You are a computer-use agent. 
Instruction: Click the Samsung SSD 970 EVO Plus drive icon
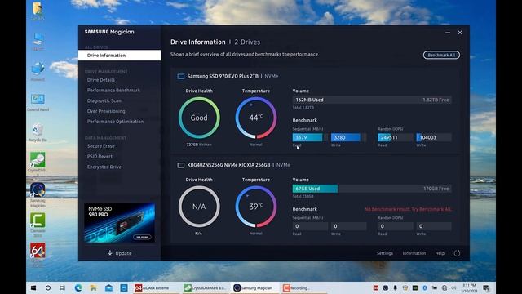click(181, 76)
